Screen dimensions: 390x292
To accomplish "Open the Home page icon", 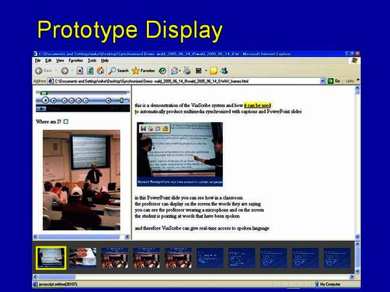I will point(100,71).
